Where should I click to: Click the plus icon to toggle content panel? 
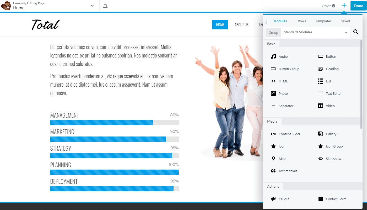344,6
